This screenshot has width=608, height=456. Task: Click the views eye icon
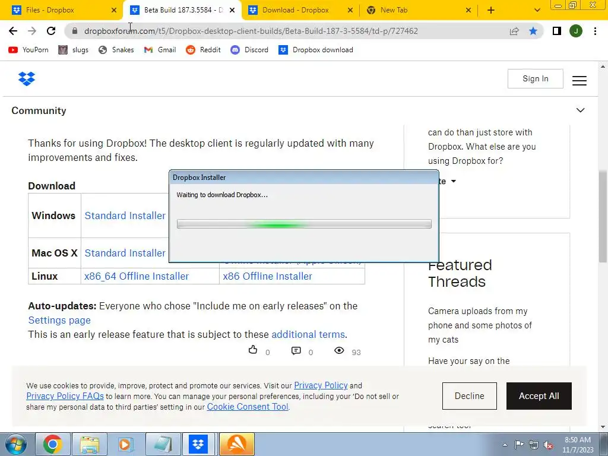[339, 350]
